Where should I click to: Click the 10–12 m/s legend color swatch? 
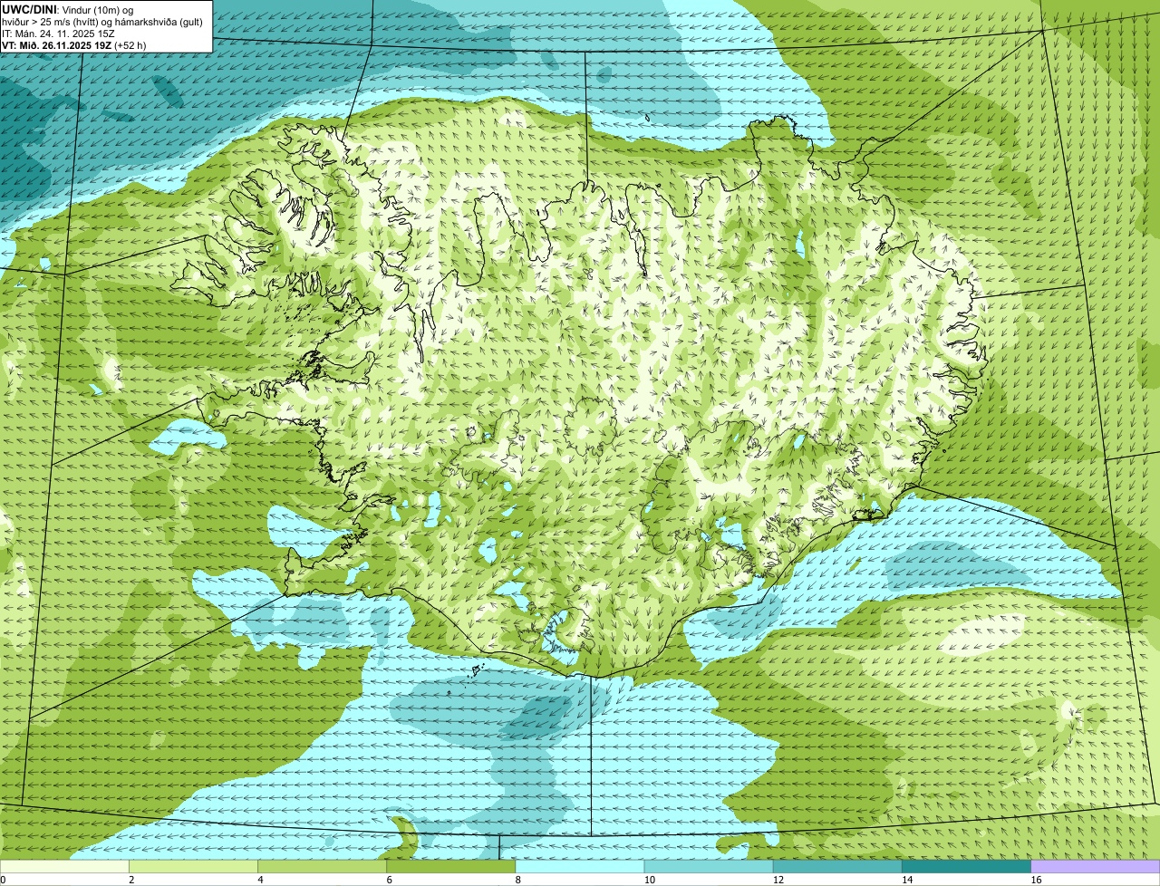tap(709, 867)
